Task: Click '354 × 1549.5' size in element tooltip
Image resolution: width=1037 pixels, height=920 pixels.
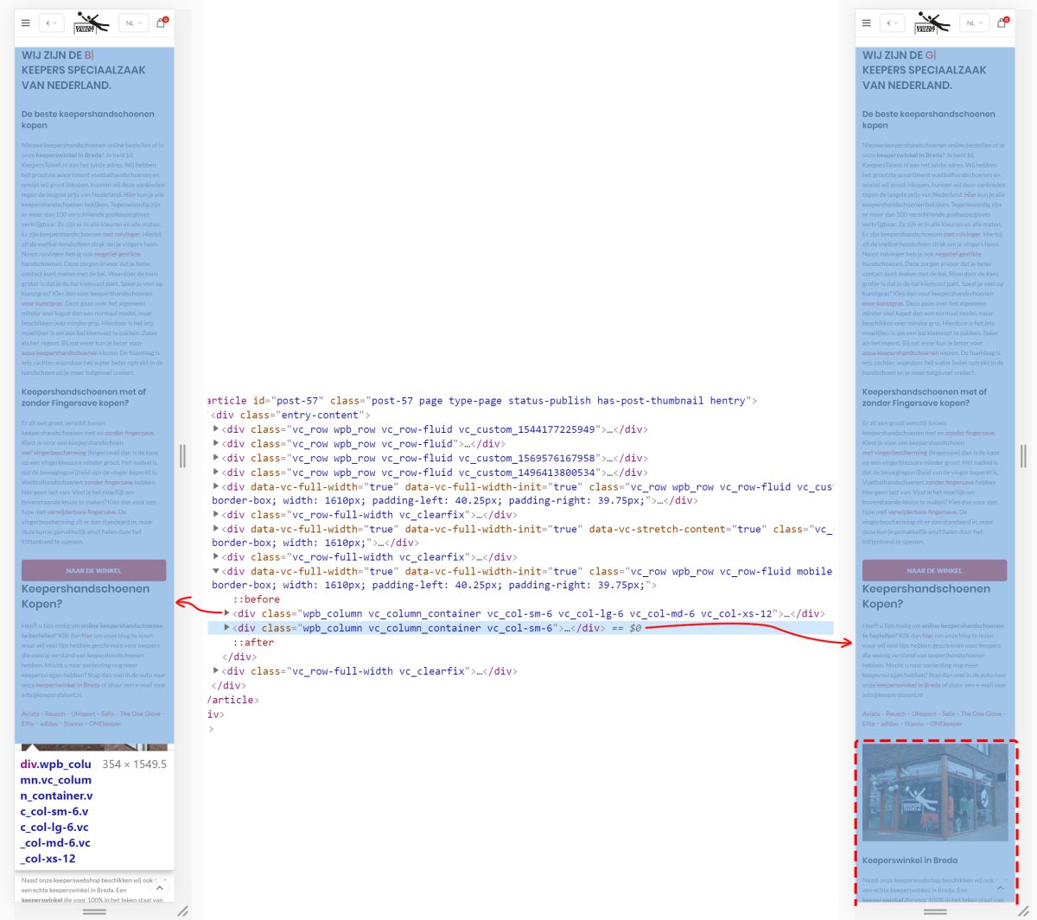Action: (x=134, y=765)
